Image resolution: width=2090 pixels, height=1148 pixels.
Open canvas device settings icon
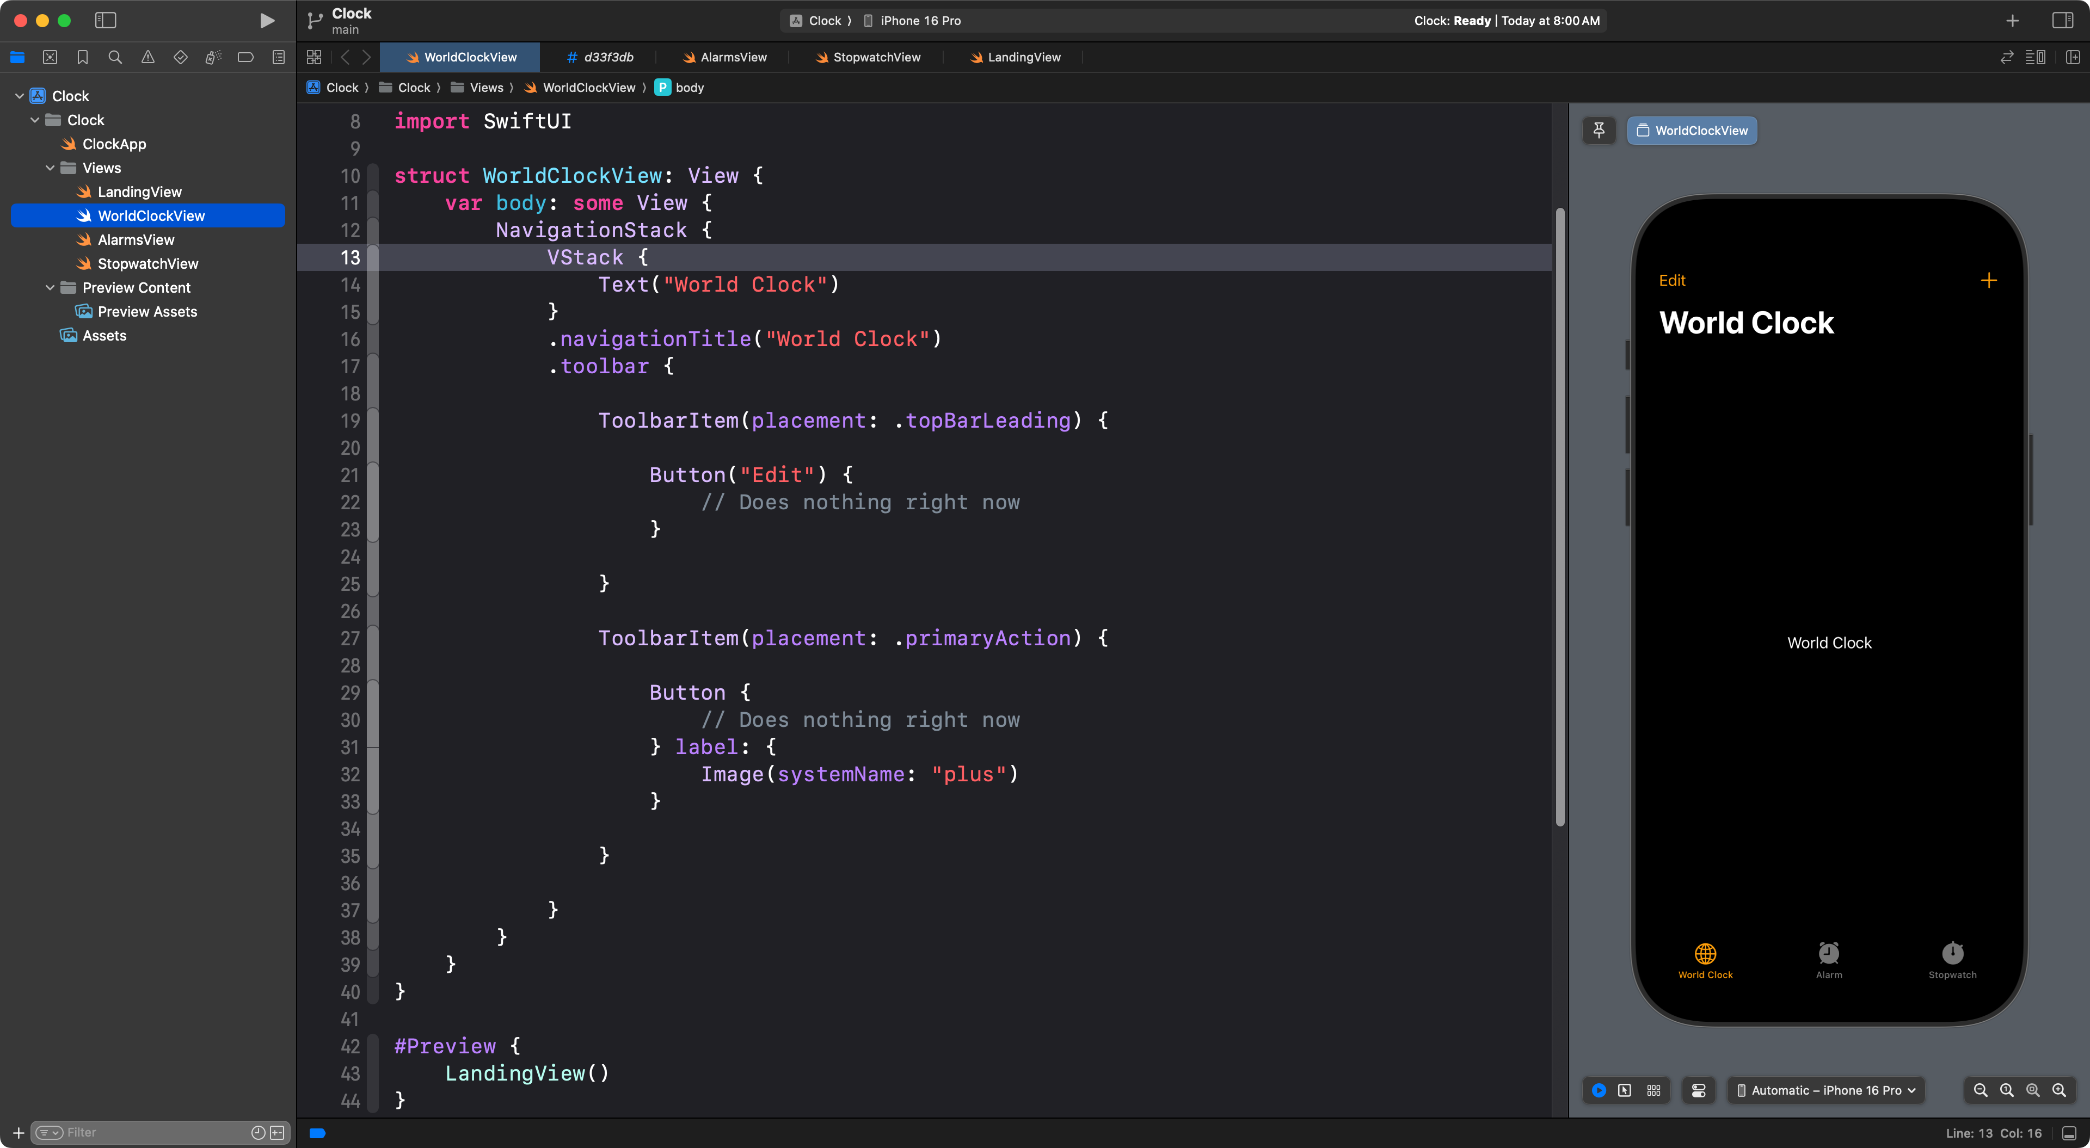[x=1698, y=1090]
